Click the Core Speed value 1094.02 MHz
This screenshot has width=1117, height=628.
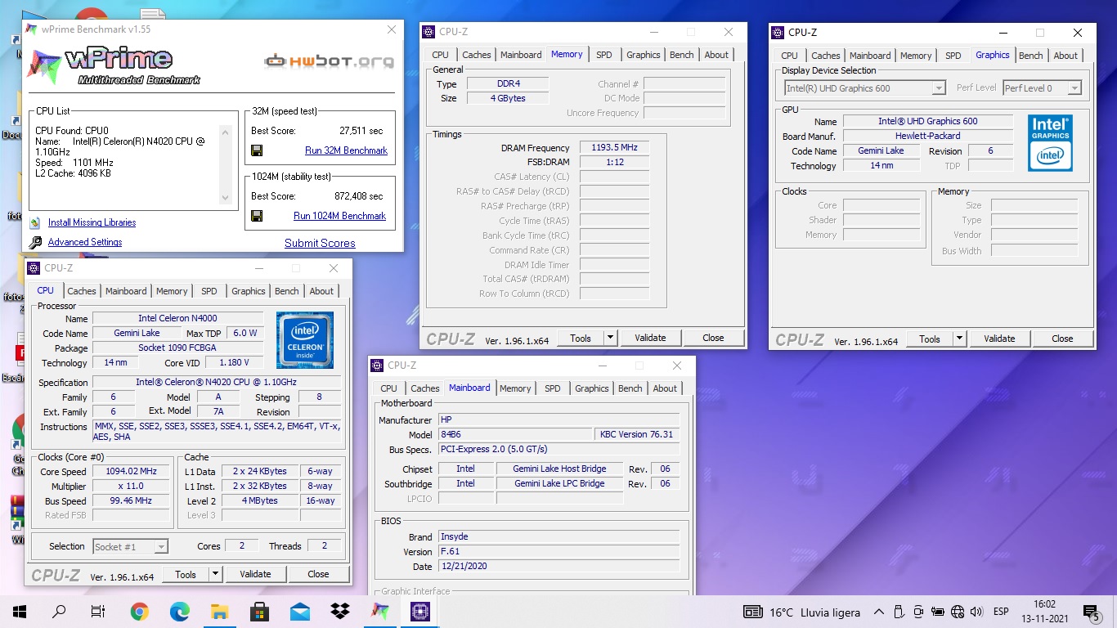point(131,471)
